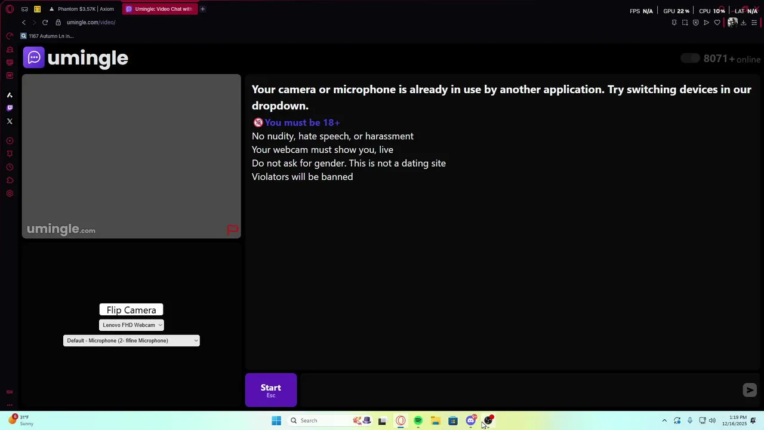This screenshot has height=430, width=764.
Task: Click the pin icon in address bar
Action: pos(674,23)
